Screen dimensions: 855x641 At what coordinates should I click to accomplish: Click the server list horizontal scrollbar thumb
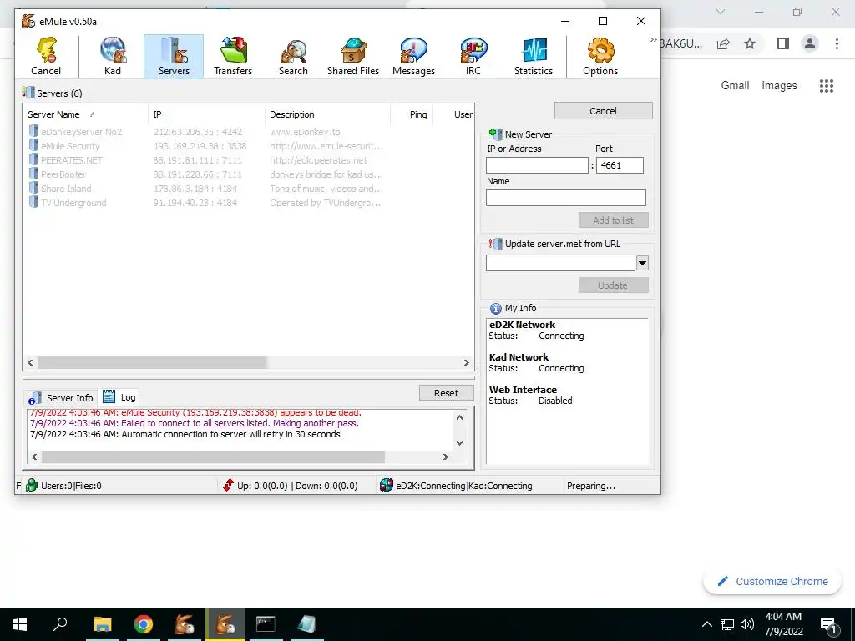(152, 362)
